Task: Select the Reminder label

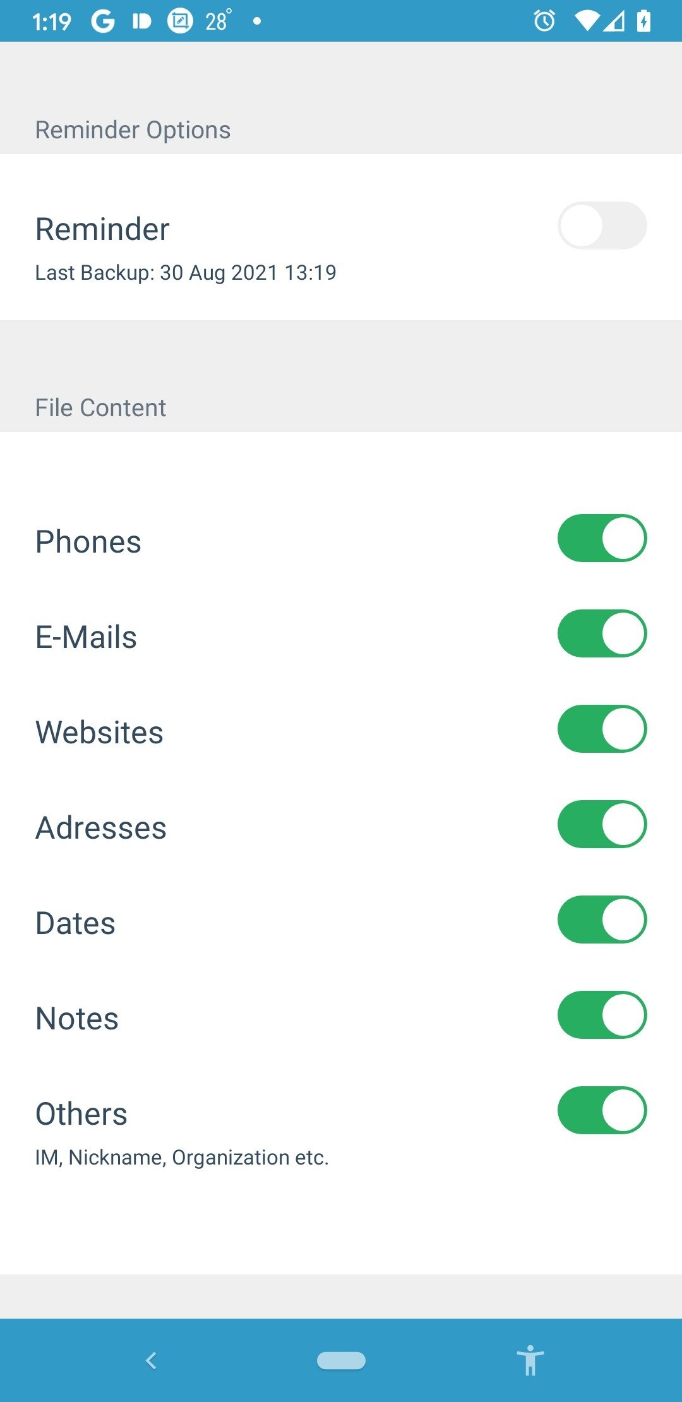Action: click(x=102, y=229)
